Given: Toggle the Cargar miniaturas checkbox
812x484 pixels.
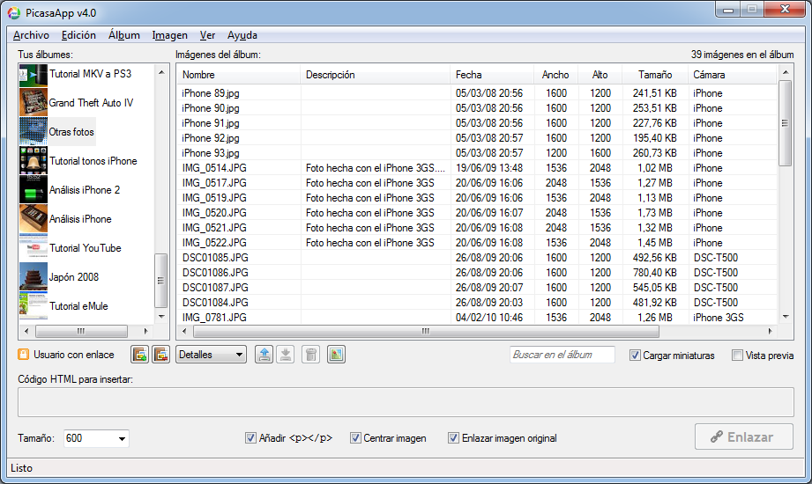Looking at the screenshot, I should [635, 356].
